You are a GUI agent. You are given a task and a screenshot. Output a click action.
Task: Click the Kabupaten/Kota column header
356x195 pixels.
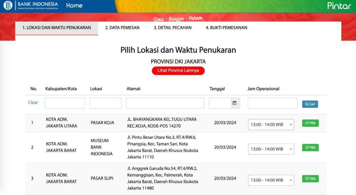61,89
